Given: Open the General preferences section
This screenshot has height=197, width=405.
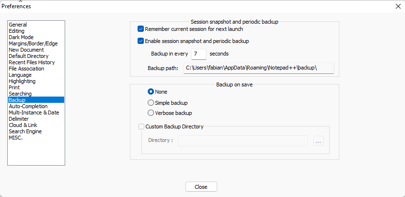Looking at the screenshot, I should tap(18, 25).
